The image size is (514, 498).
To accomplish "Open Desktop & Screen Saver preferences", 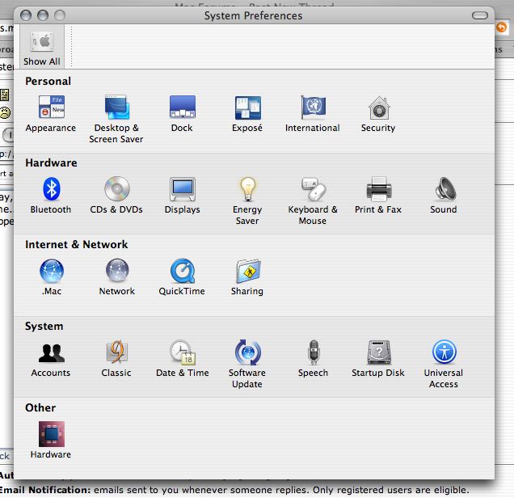I will [116, 120].
